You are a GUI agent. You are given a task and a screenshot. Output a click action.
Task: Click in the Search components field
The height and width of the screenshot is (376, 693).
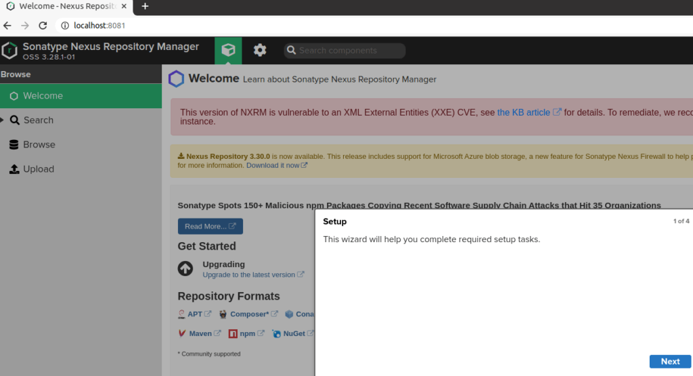coord(344,50)
